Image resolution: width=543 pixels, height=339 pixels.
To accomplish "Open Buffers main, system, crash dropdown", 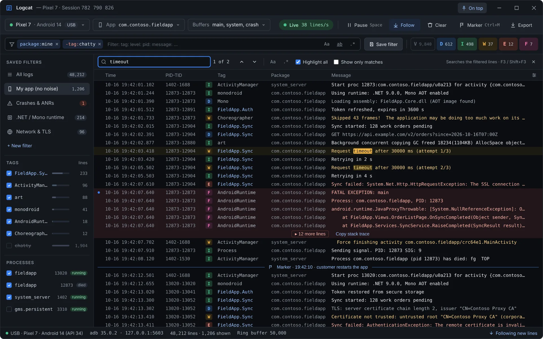I will point(229,25).
